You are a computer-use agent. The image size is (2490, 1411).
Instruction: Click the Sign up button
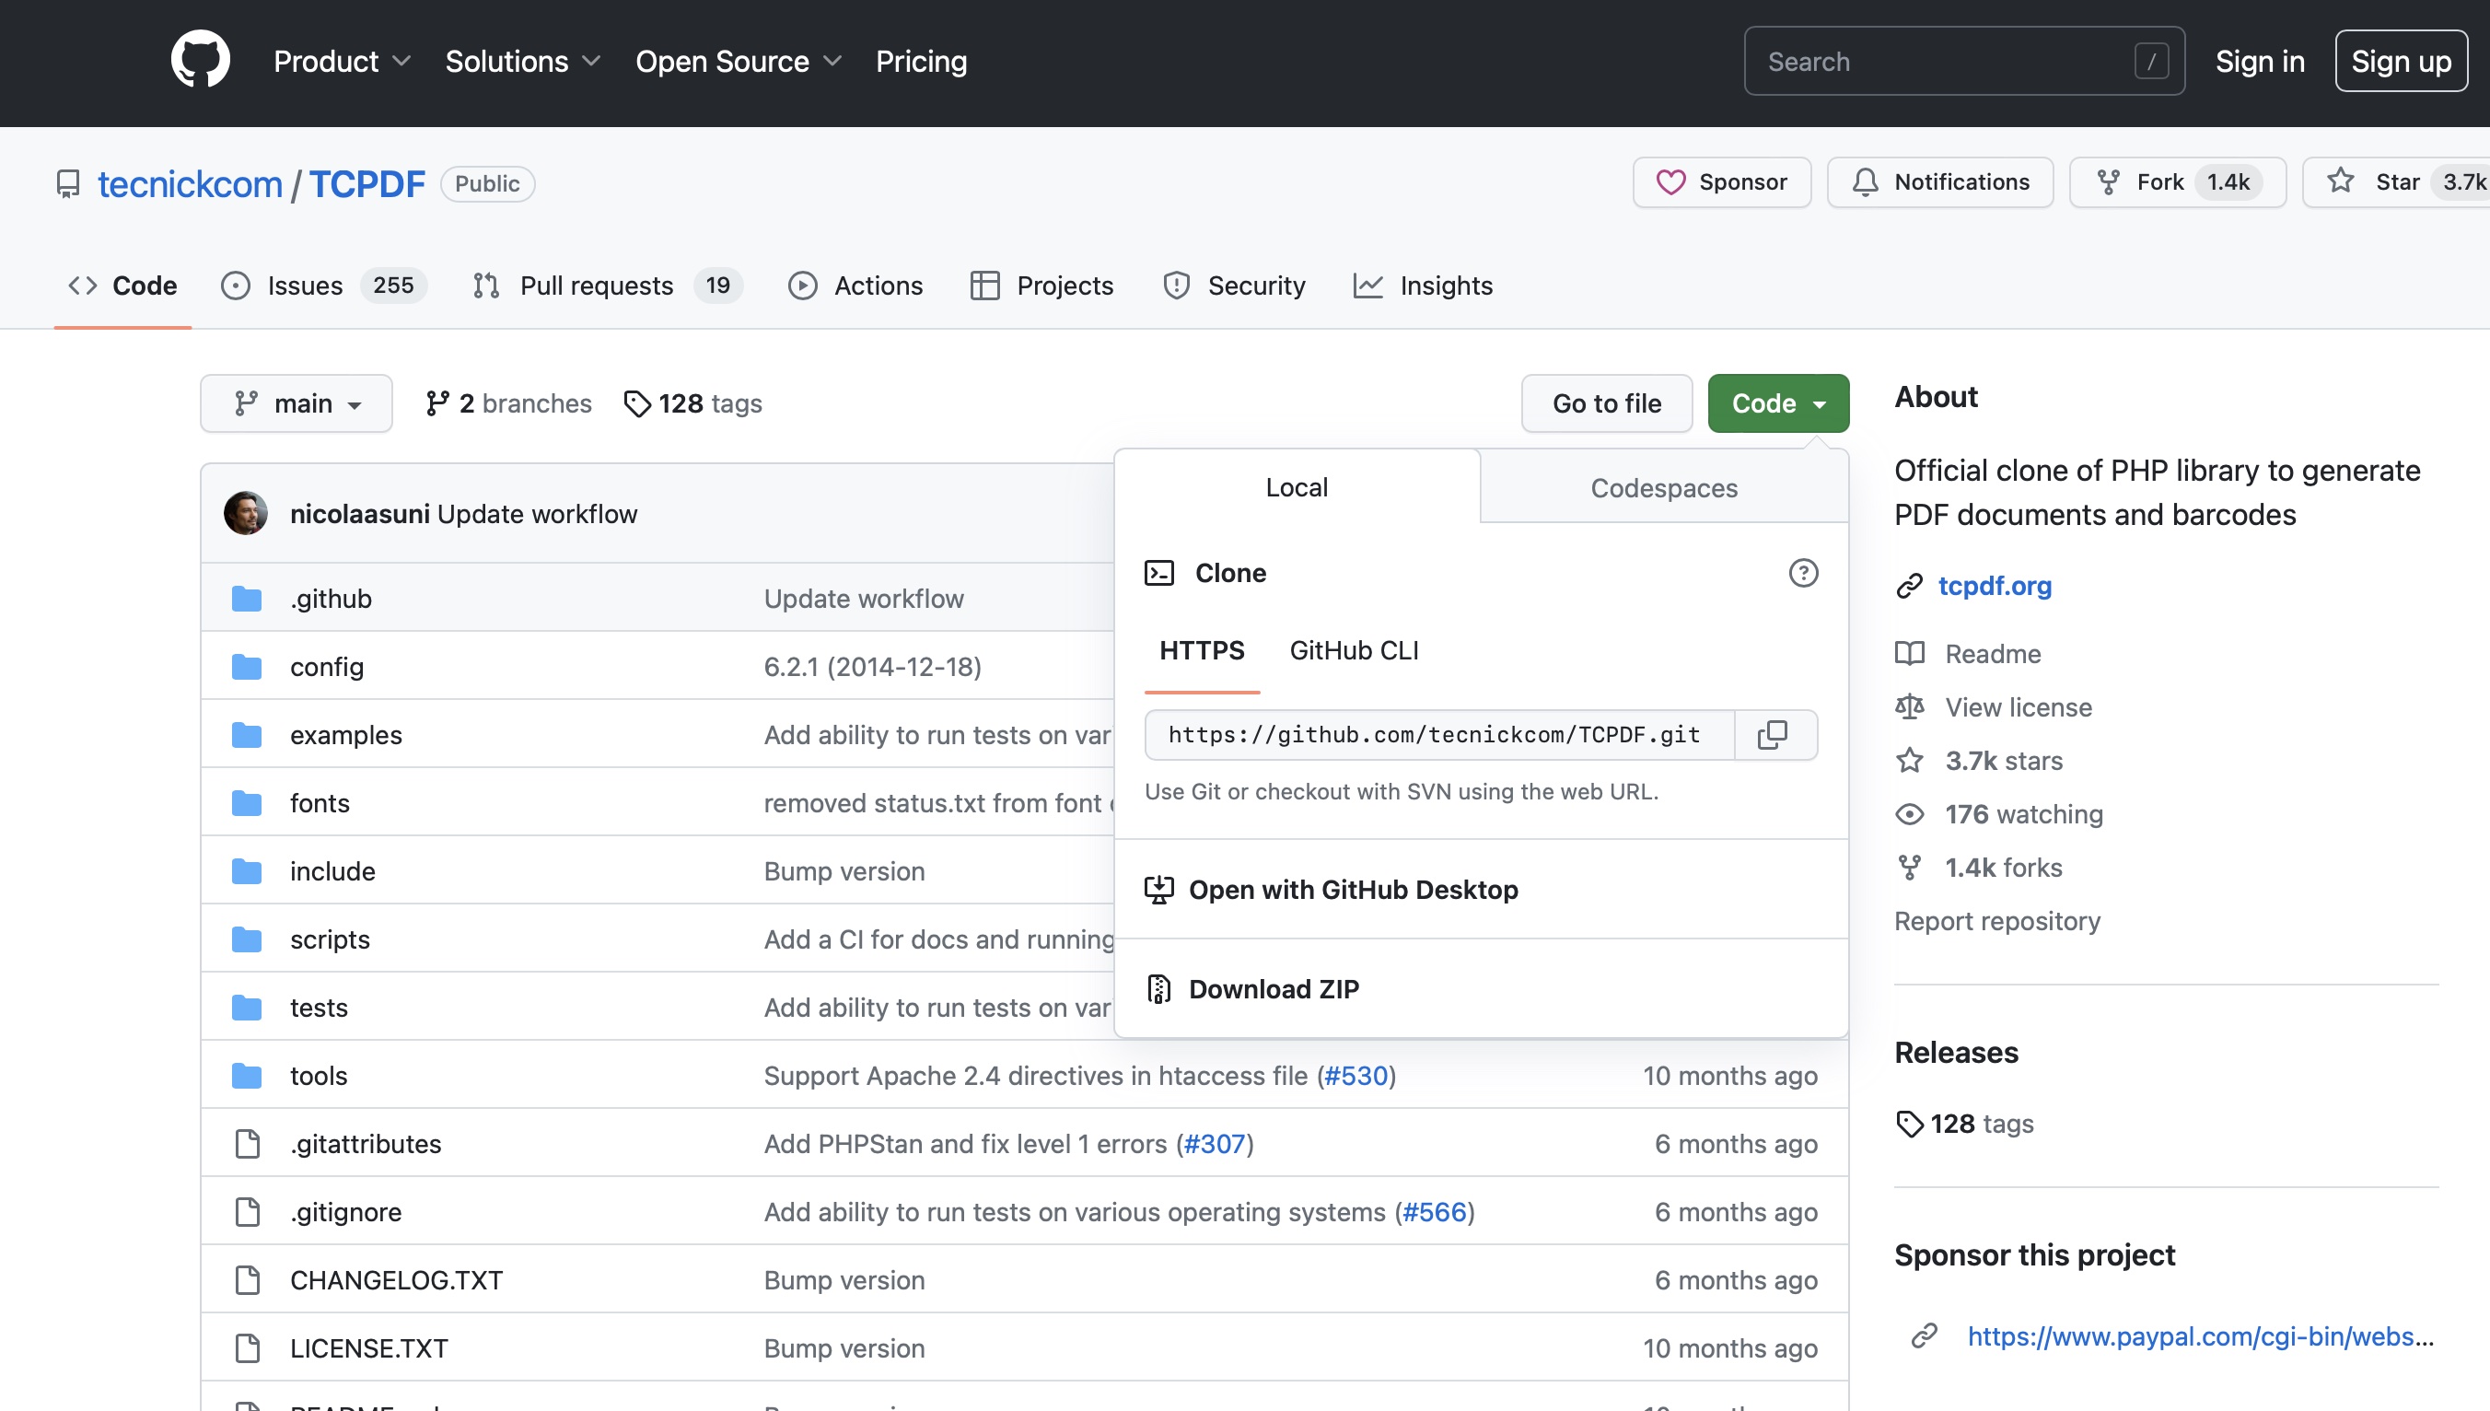pyautogui.click(x=2401, y=61)
